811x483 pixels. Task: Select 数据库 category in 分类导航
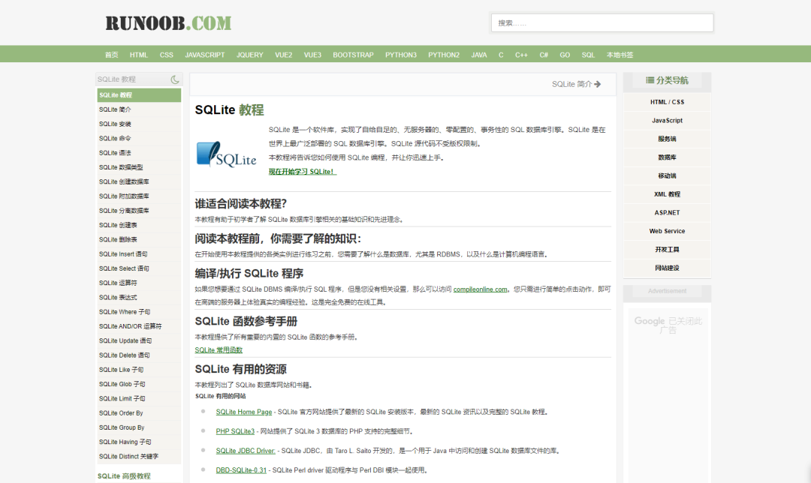(x=668, y=157)
